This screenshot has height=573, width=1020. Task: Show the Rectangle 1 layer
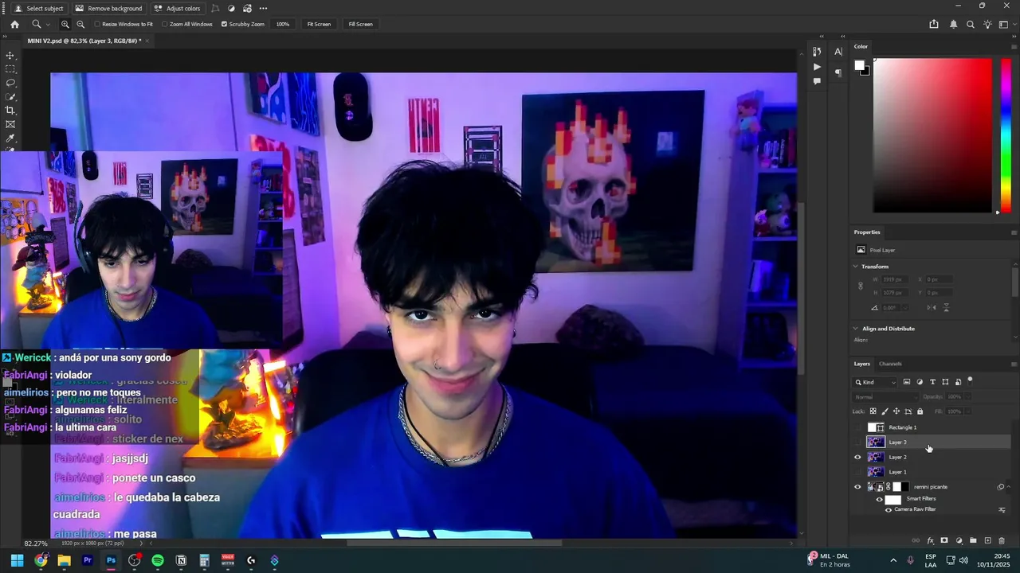click(857, 427)
